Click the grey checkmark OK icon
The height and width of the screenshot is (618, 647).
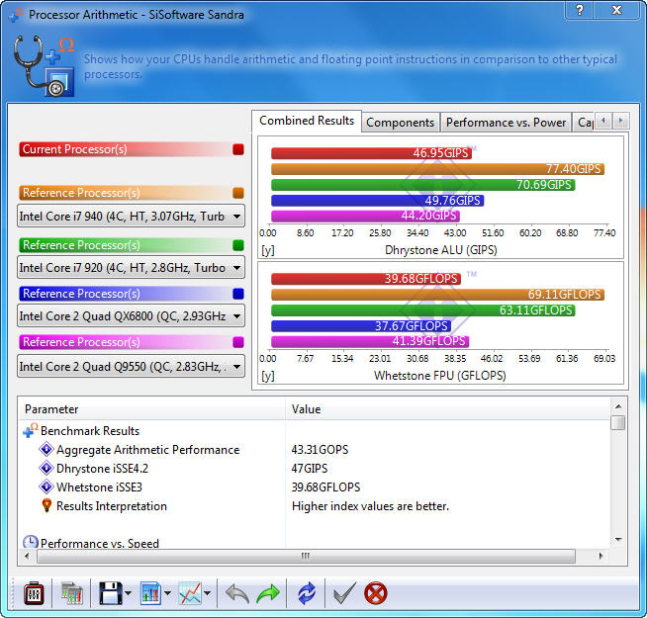tap(344, 594)
